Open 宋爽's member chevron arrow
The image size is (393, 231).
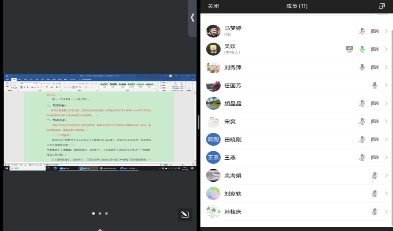click(x=386, y=121)
